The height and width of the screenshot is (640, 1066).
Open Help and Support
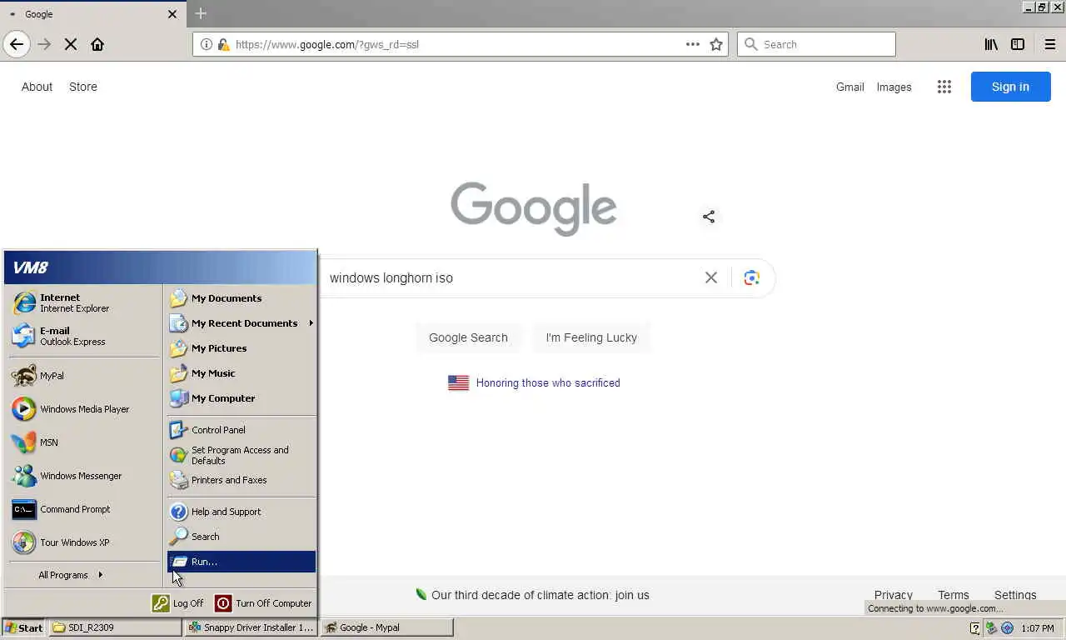(242, 512)
